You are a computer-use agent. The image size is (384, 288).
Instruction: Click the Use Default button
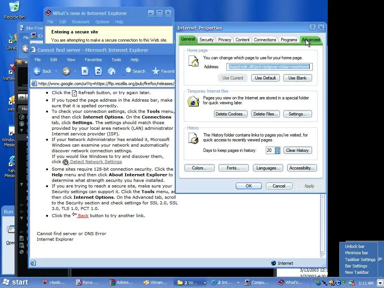point(265,78)
